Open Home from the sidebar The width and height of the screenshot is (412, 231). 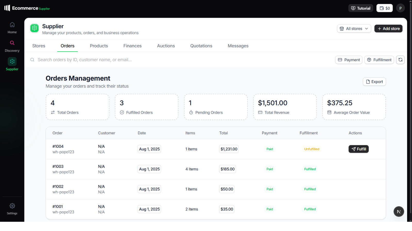click(x=12, y=28)
